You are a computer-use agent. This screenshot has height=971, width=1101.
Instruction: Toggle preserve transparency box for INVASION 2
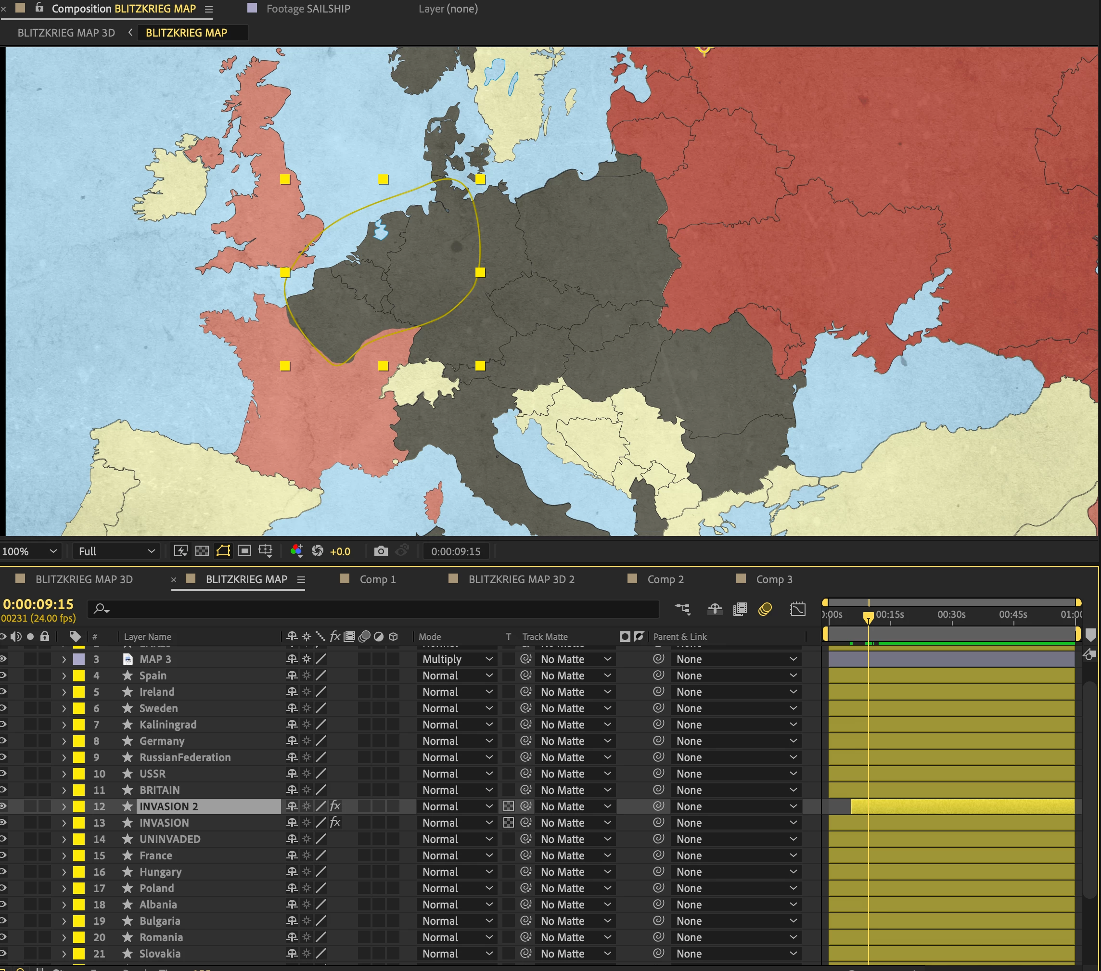[508, 806]
